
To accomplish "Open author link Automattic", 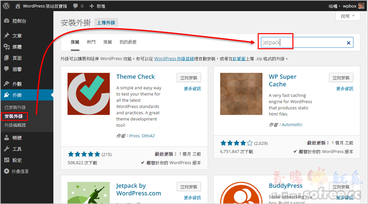I will pos(292,125).
